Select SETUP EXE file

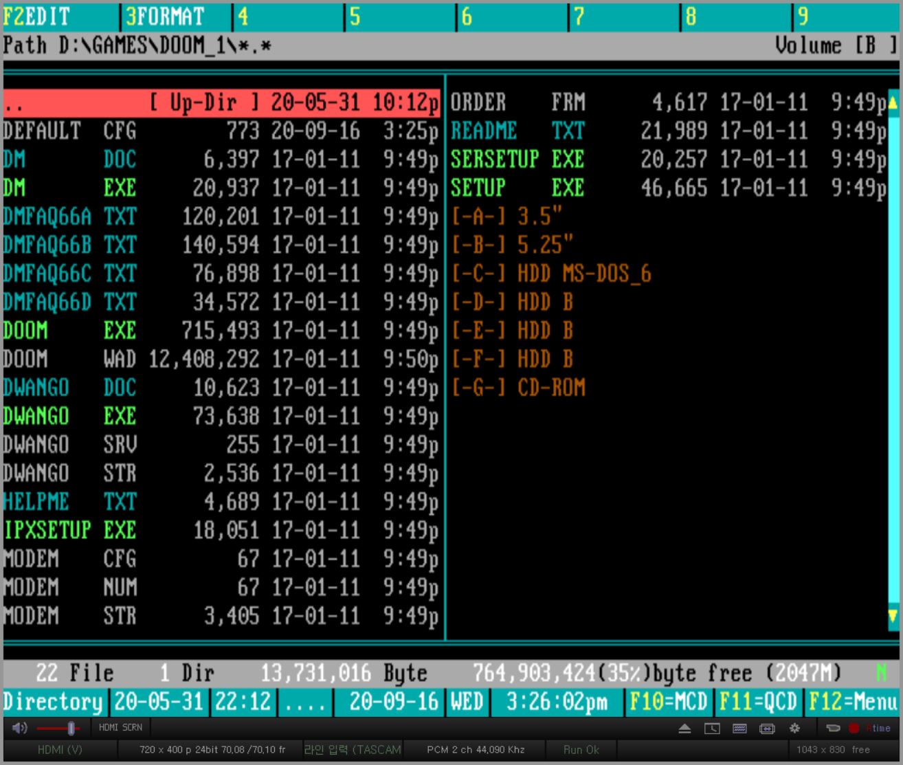click(x=668, y=188)
